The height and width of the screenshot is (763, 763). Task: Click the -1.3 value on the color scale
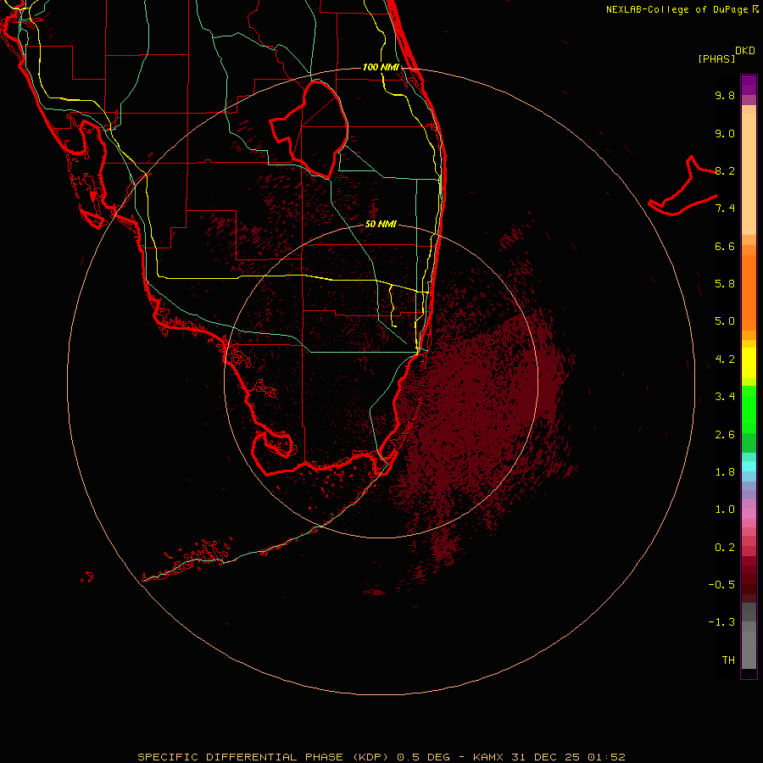[721, 622]
